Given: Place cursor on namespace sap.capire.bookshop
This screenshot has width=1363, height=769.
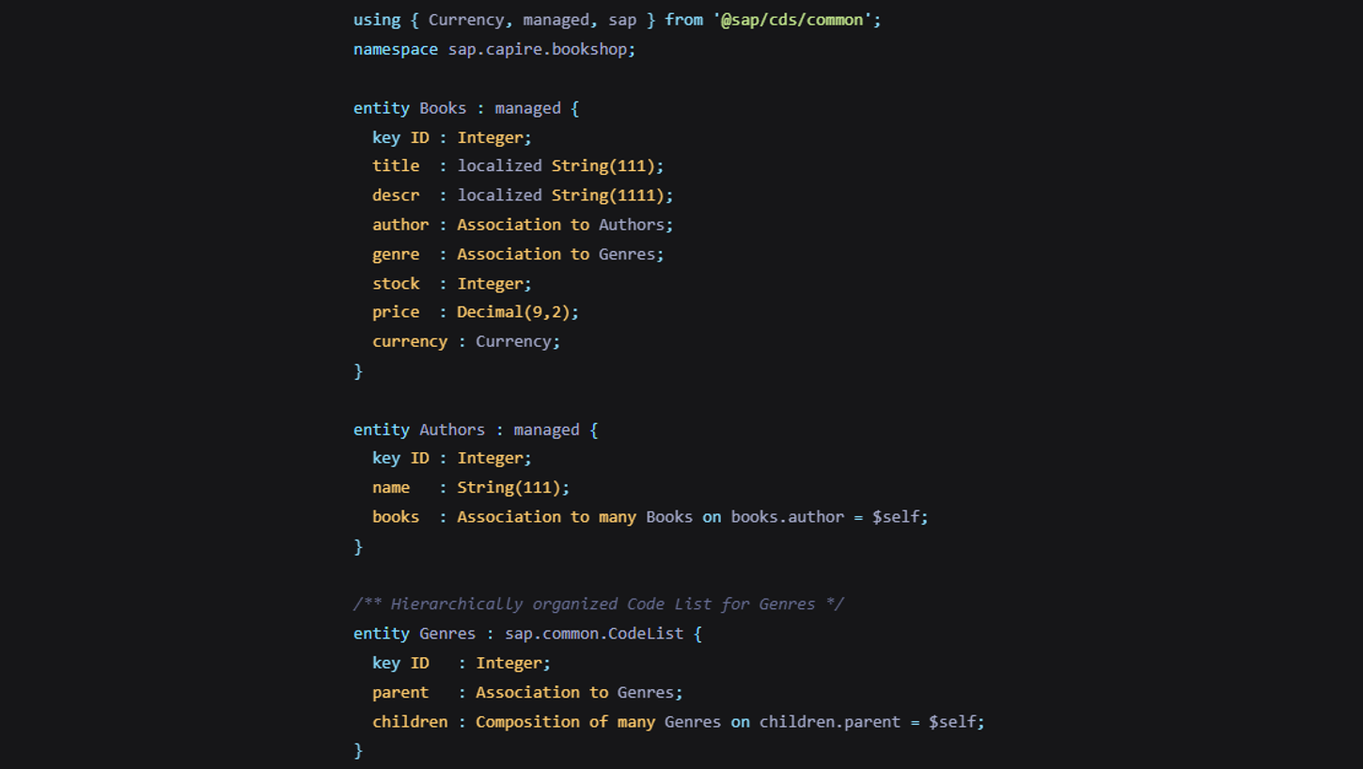Looking at the screenshot, I should (494, 49).
